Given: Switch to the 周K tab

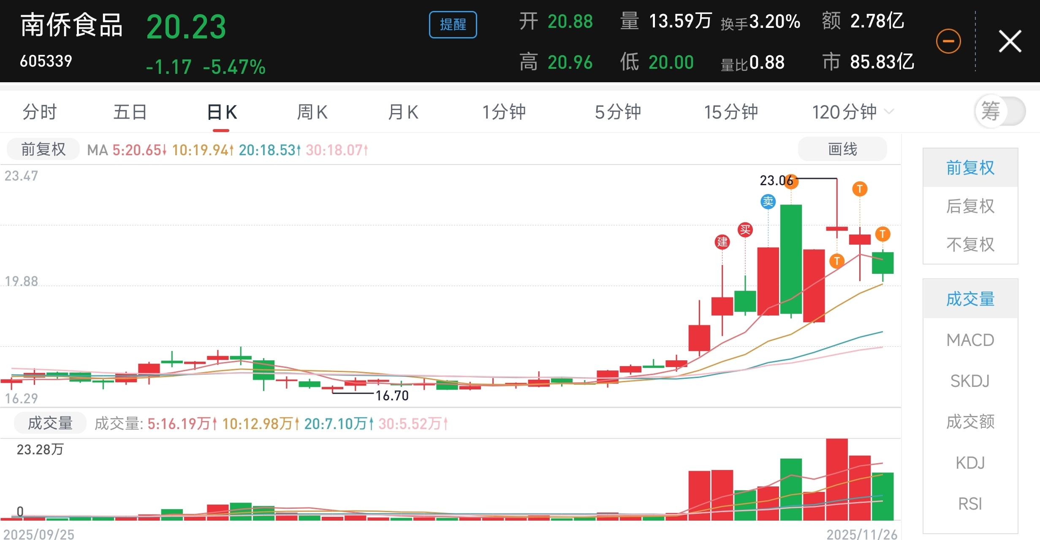Looking at the screenshot, I should pos(312,112).
